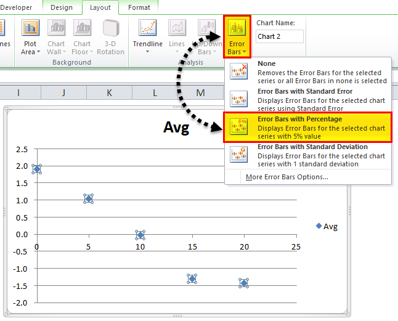398x321 pixels.
Task: Select column header I
Action: click(18, 92)
